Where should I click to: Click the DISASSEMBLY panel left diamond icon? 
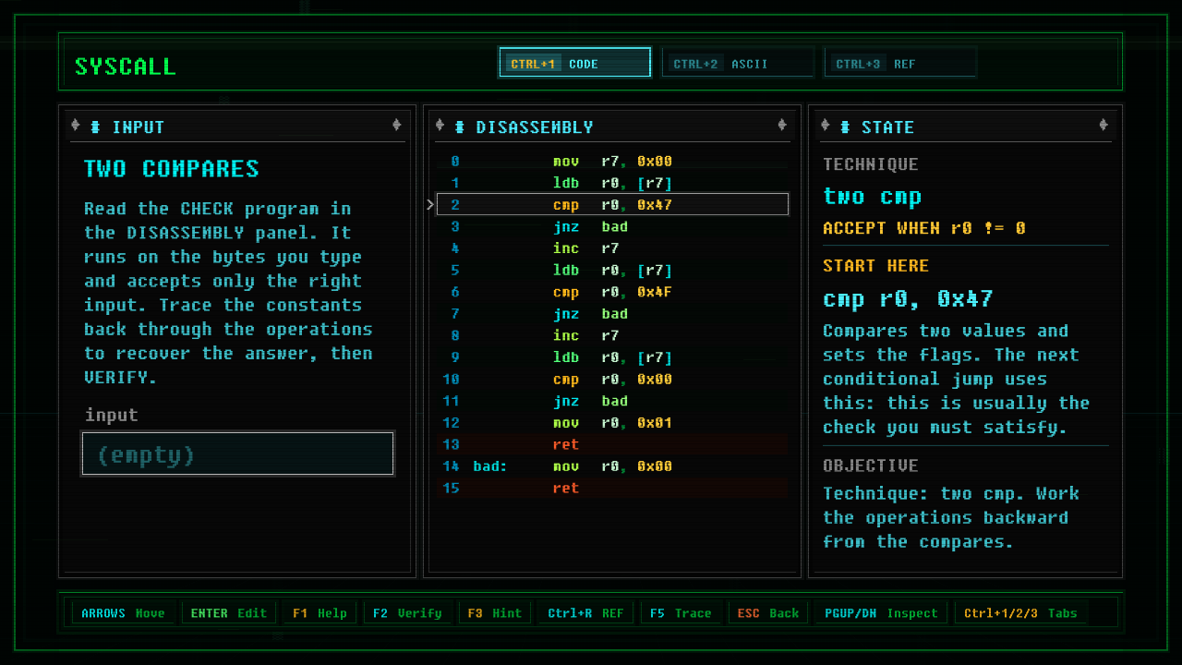[x=440, y=126]
